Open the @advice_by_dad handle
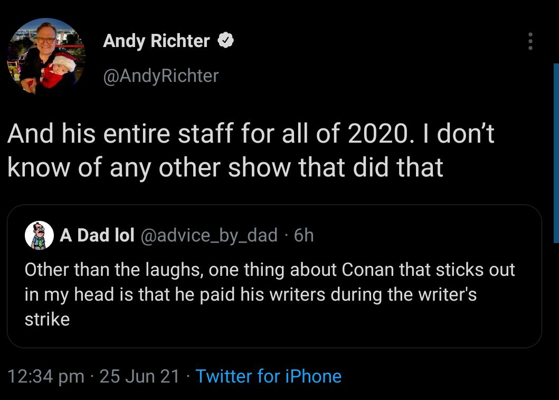559x400 pixels. (x=209, y=235)
